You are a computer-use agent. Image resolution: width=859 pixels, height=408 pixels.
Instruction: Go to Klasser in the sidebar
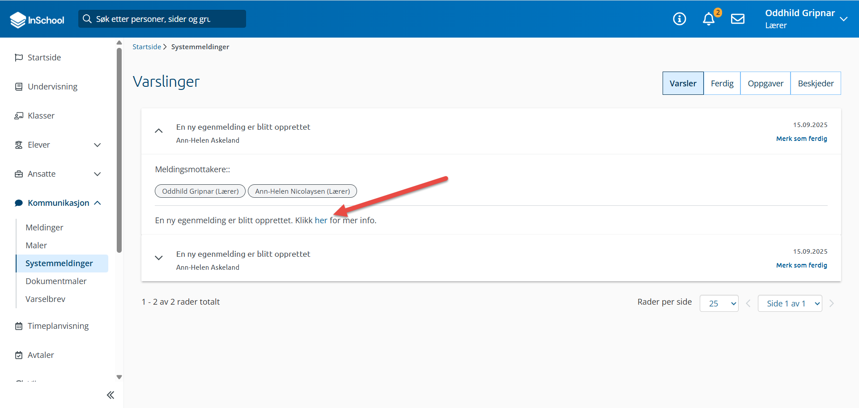click(41, 116)
